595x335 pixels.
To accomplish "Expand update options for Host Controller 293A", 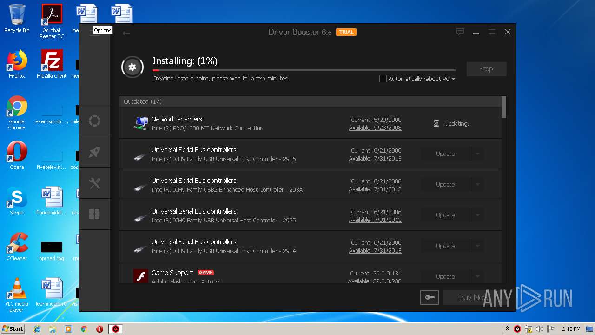I will pyautogui.click(x=477, y=185).
